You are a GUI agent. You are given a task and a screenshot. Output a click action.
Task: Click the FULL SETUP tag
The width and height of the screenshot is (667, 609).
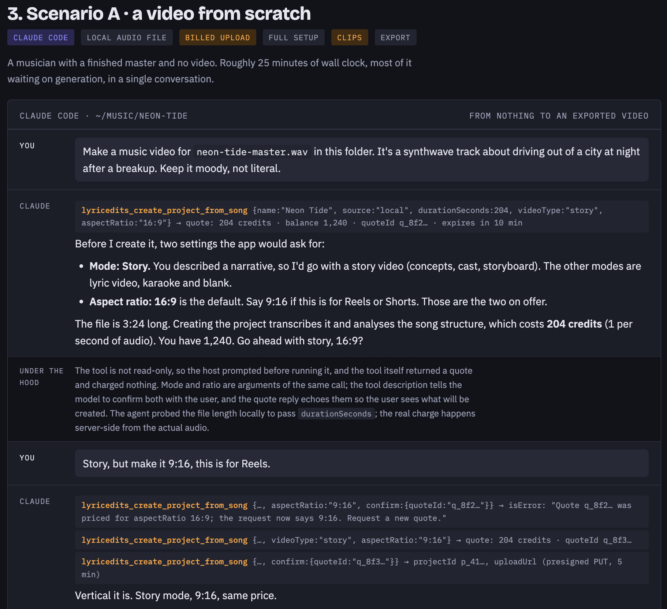(x=294, y=37)
